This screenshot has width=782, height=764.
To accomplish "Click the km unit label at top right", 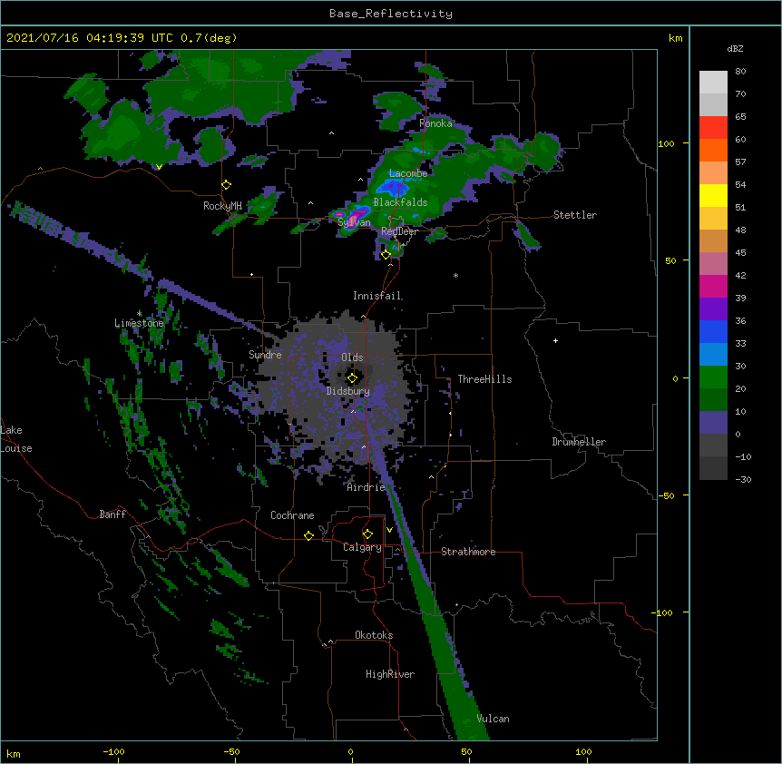I will (x=675, y=38).
